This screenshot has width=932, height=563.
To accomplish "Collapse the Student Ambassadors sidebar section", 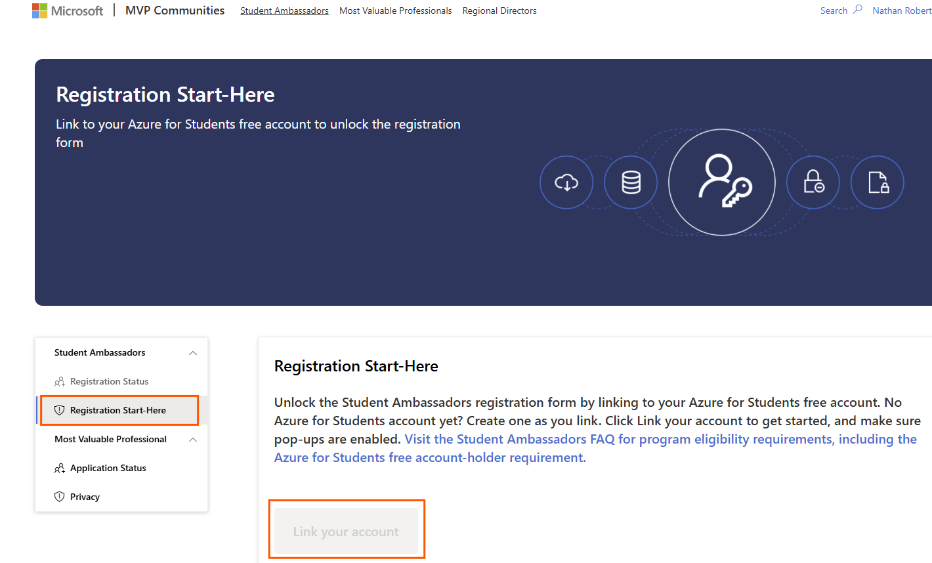I will pos(193,353).
